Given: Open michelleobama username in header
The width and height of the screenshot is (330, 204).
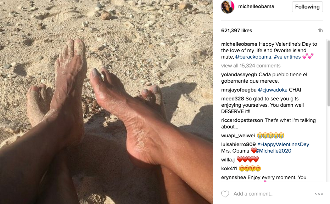Looking at the screenshot, I should [x=256, y=6].
